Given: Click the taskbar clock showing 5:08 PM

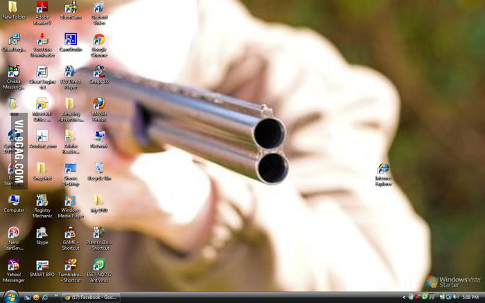Looking at the screenshot, I should pos(471,297).
